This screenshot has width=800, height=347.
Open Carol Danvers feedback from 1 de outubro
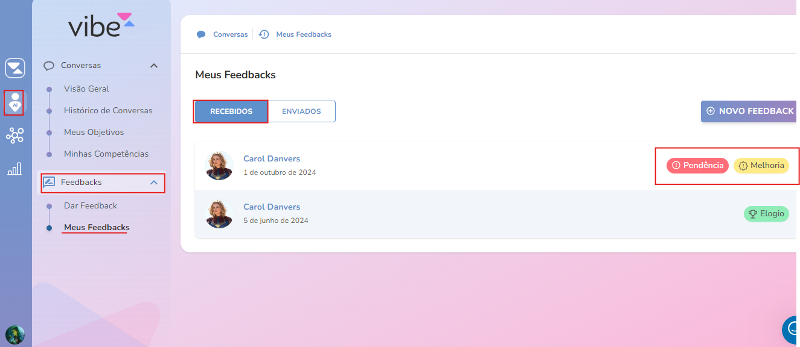pyautogui.click(x=496, y=166)
